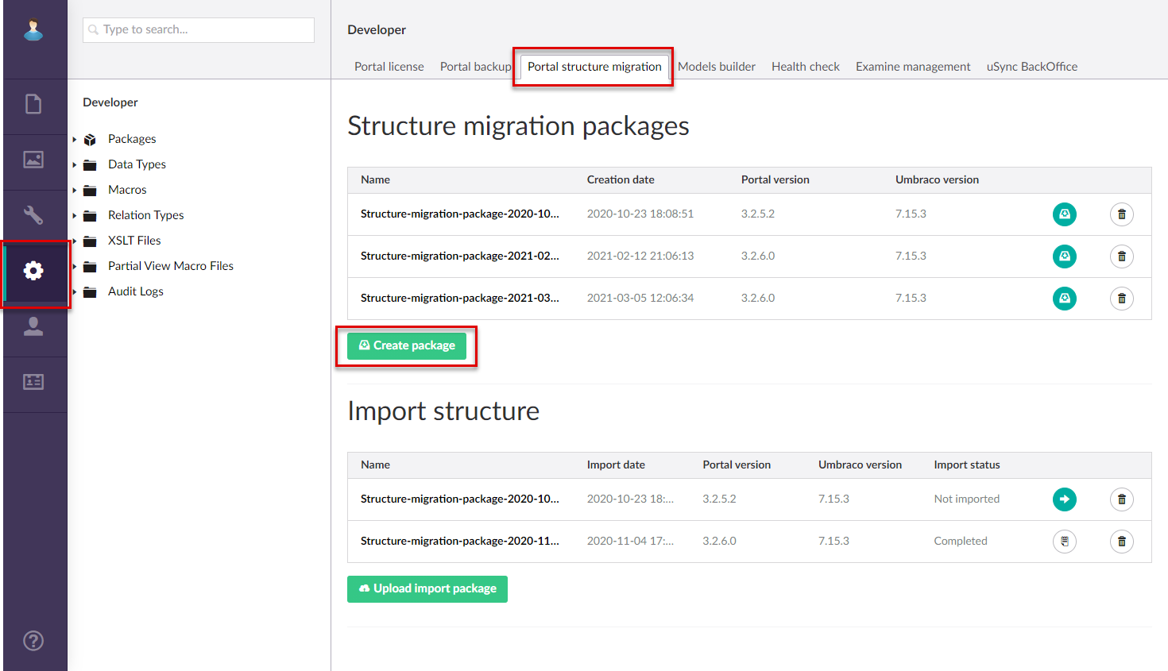Open the uSync BackOffice tab
The height and width of the screenshot is (671, 1168).
1031,67
